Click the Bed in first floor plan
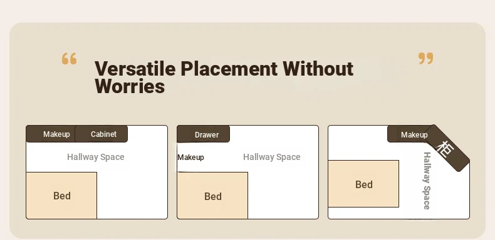The image size is (495, 240). pyautogui.click(x=61, y=195)
